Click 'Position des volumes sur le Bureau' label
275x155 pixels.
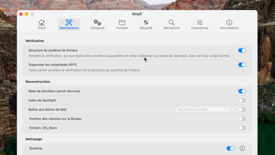[55, 118]
